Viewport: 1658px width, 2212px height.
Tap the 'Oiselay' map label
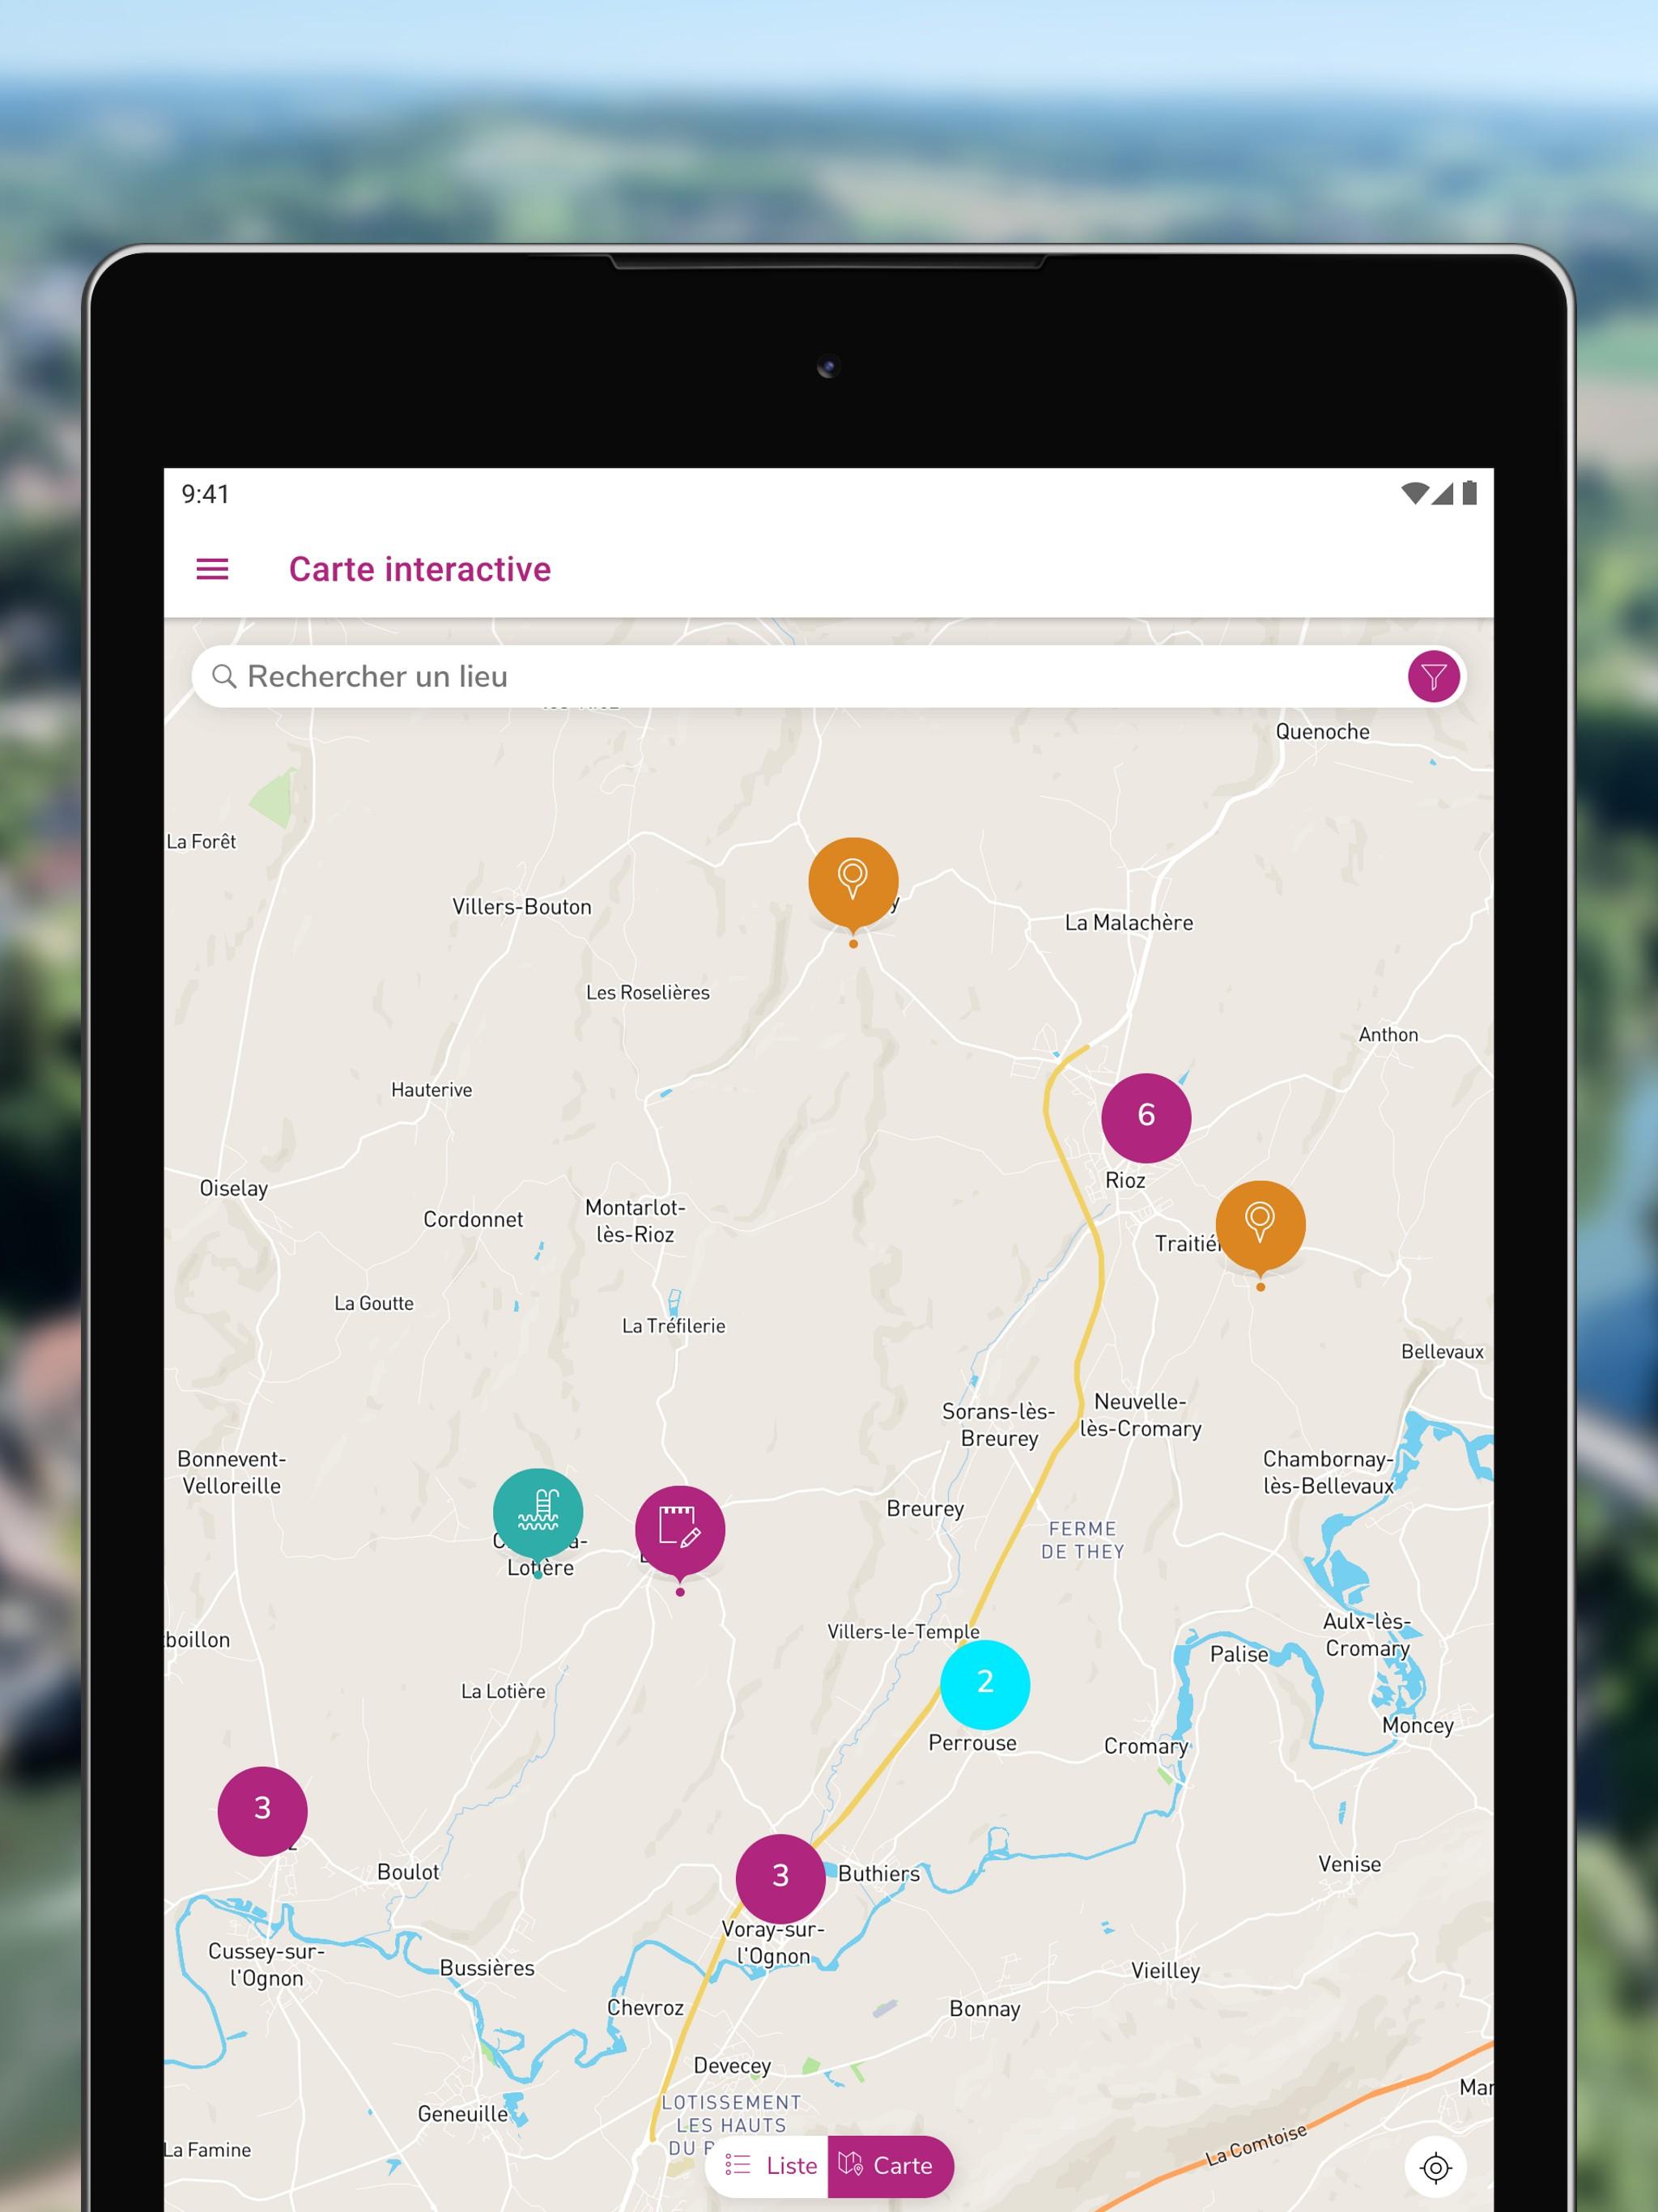click(234, 1189)
